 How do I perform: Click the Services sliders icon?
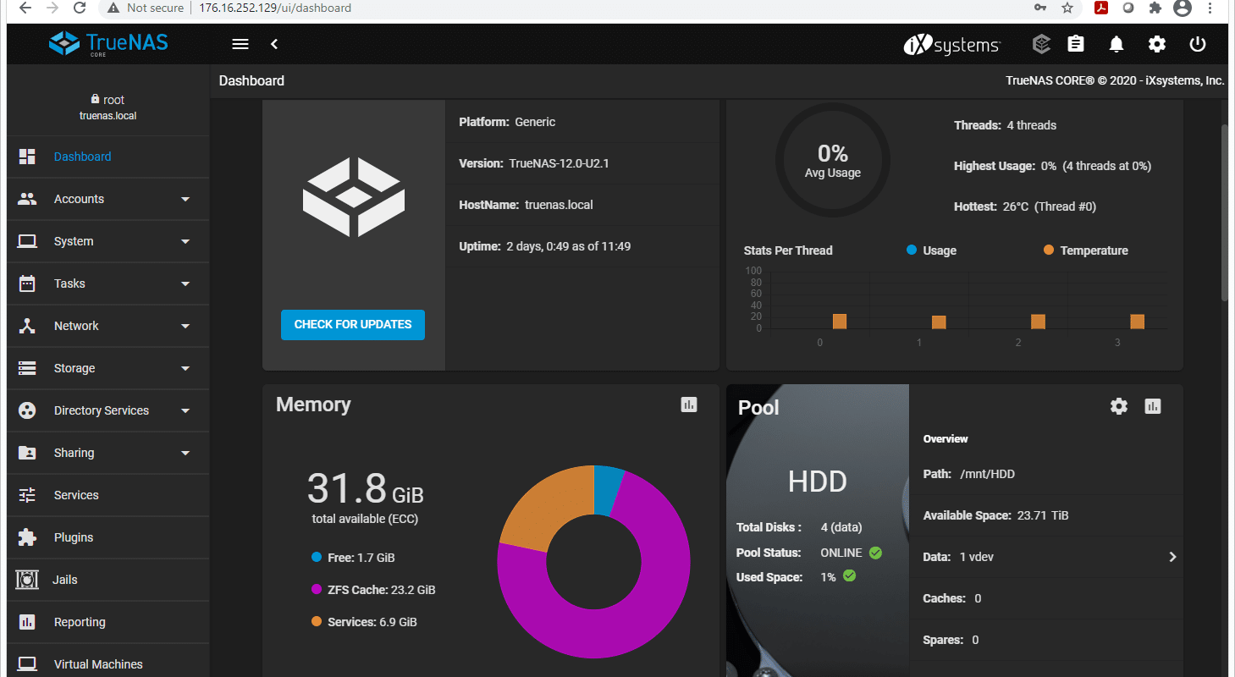pyautogui.click(x=27, y=495)
